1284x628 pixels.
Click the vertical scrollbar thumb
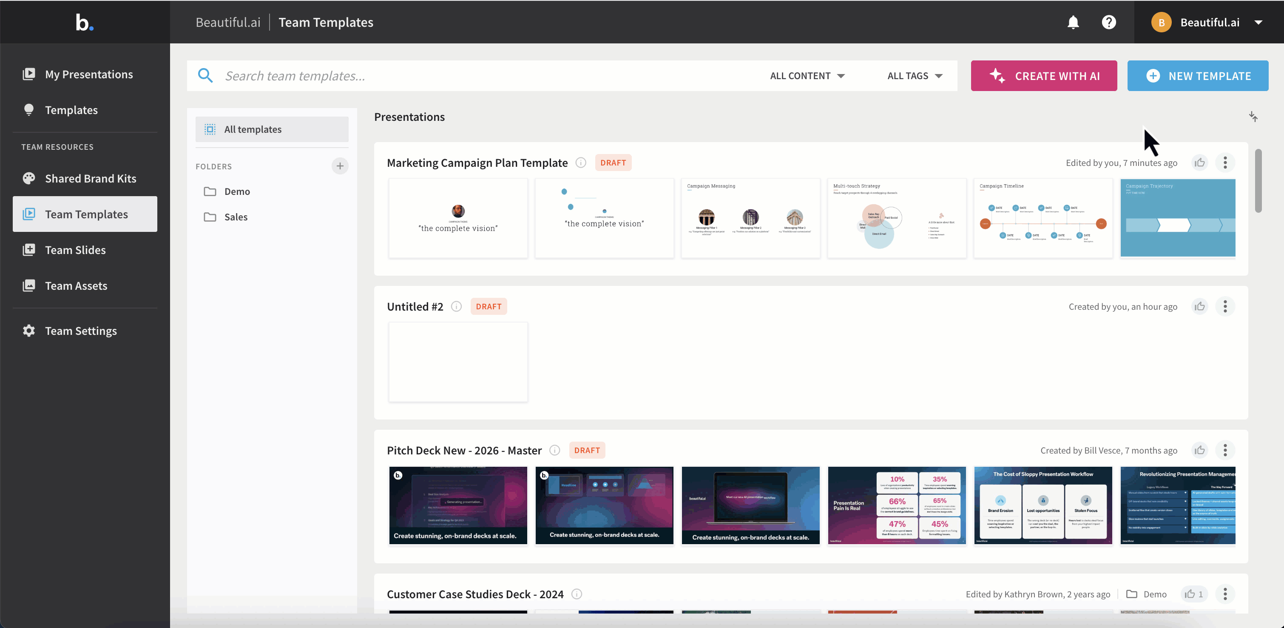[x=1258, y=180]
